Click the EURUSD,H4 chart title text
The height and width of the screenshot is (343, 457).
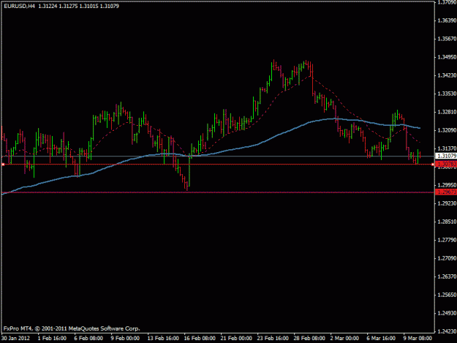19,6
